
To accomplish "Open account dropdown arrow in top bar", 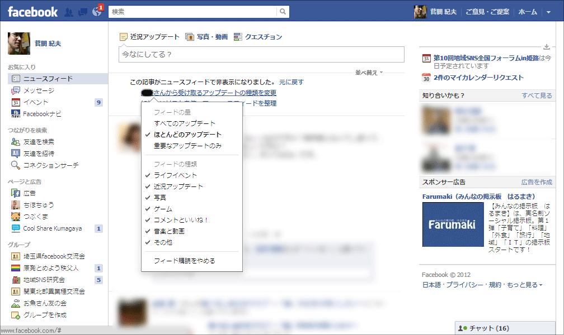I will (x=548, y=12).
